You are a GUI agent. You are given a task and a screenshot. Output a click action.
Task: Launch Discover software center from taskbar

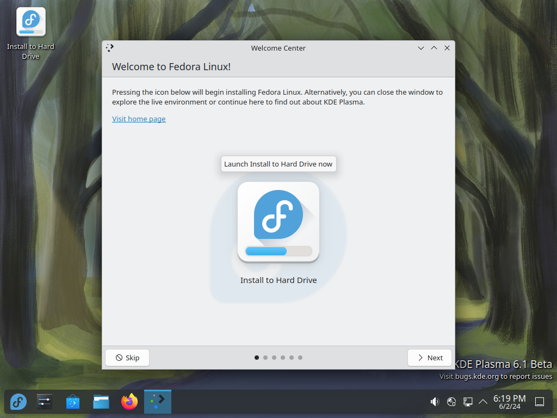tap(73, 402)
